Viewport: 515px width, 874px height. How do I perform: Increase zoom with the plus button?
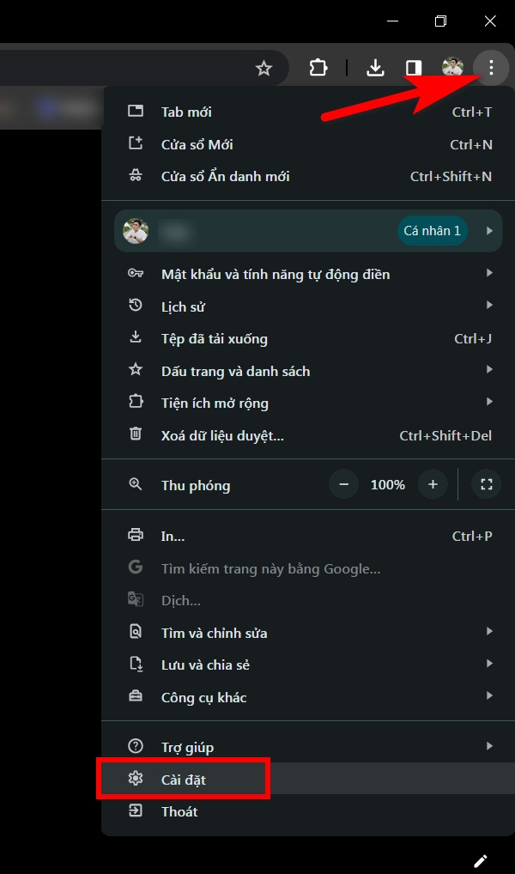tap(433, 484)
